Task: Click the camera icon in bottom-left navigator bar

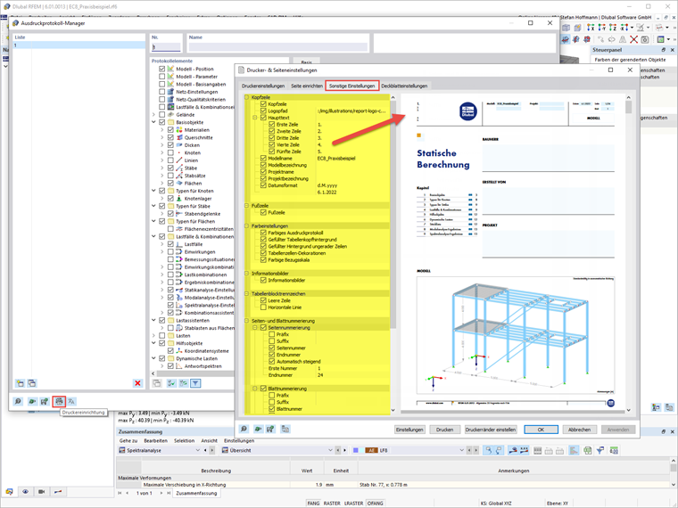Action: (x=42, y=492)
